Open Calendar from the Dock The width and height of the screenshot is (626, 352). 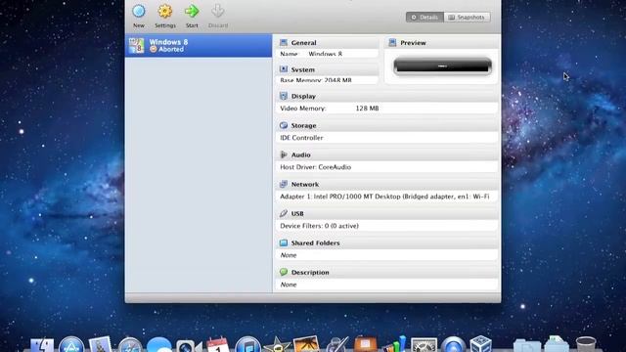(218, 345)
